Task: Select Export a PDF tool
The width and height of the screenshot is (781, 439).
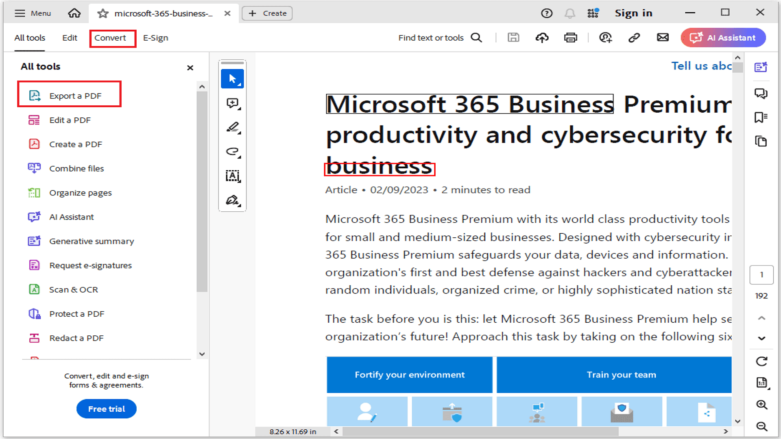Action: tap(69, 96)
